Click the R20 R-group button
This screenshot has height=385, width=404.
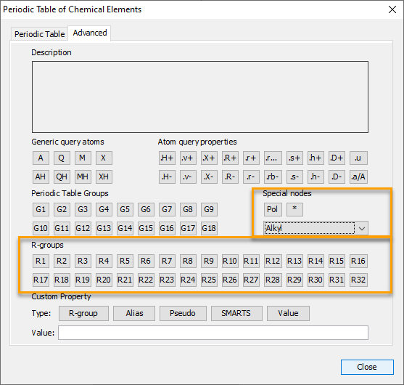(x=104, y=280)
